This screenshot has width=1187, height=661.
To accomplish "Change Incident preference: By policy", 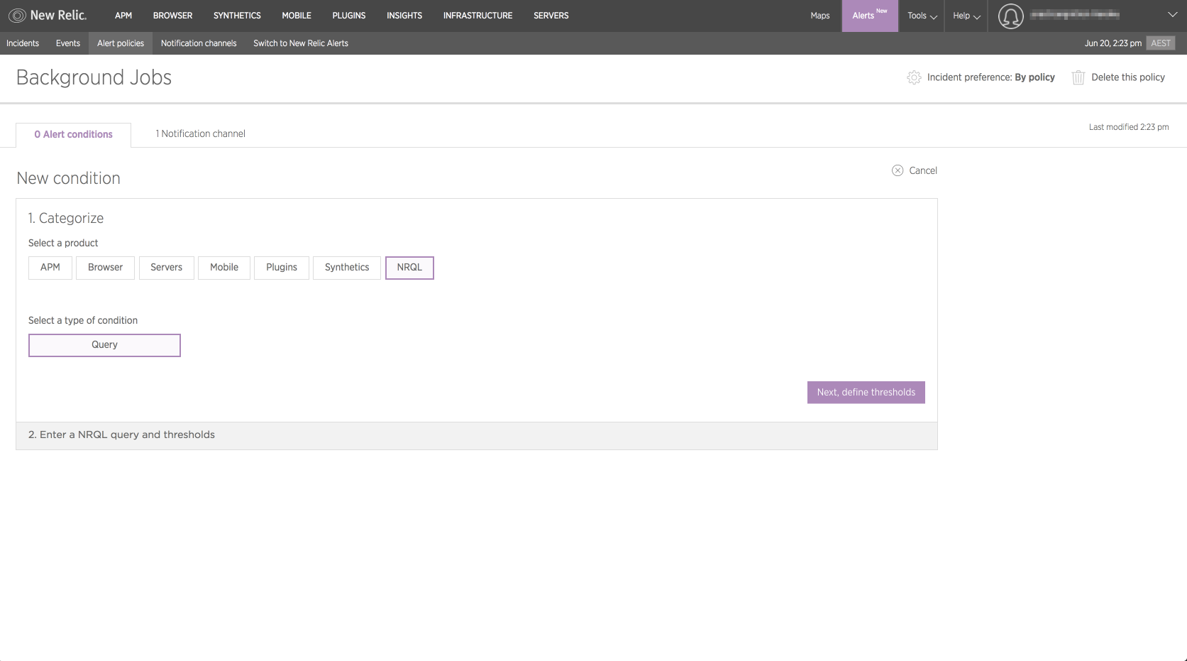I will coord(991,77).
